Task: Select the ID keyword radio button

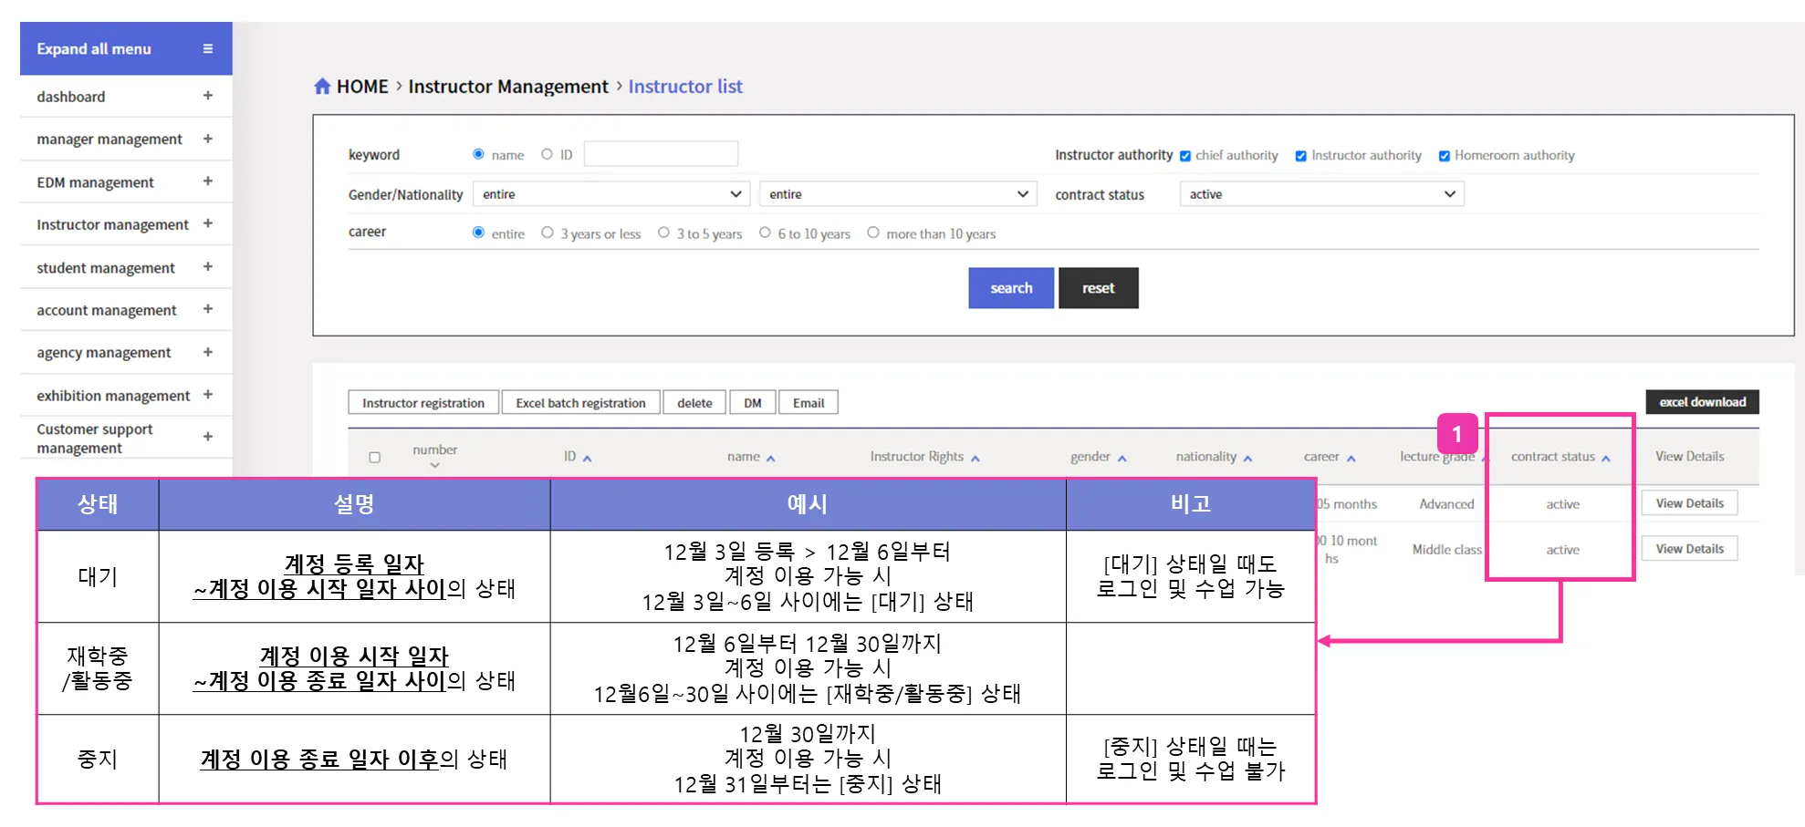Action: click(547, 154)
